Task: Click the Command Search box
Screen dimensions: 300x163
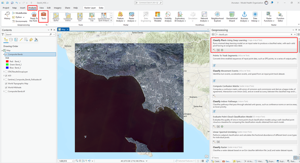Action: (148, 3)
